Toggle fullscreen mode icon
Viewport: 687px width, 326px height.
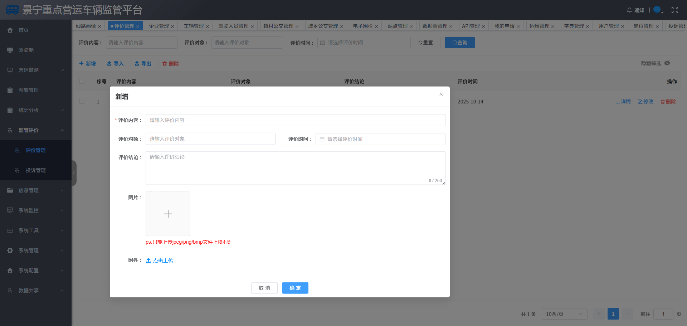click(675, 10)
